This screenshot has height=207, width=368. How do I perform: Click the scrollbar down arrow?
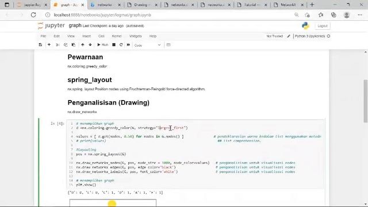366,205
